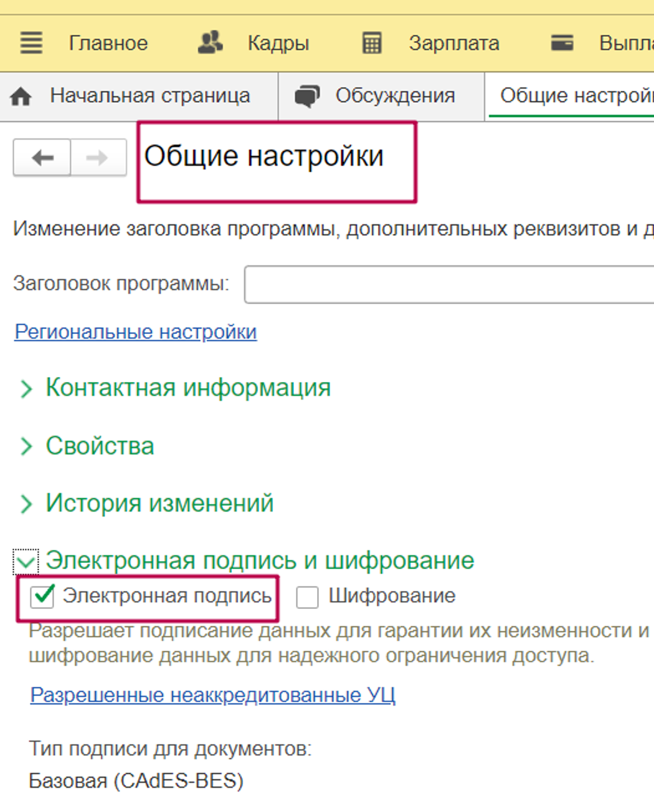Click the Заголовок программы input field
The width and height of the screenshot is (654, 794).
point(448,284)
